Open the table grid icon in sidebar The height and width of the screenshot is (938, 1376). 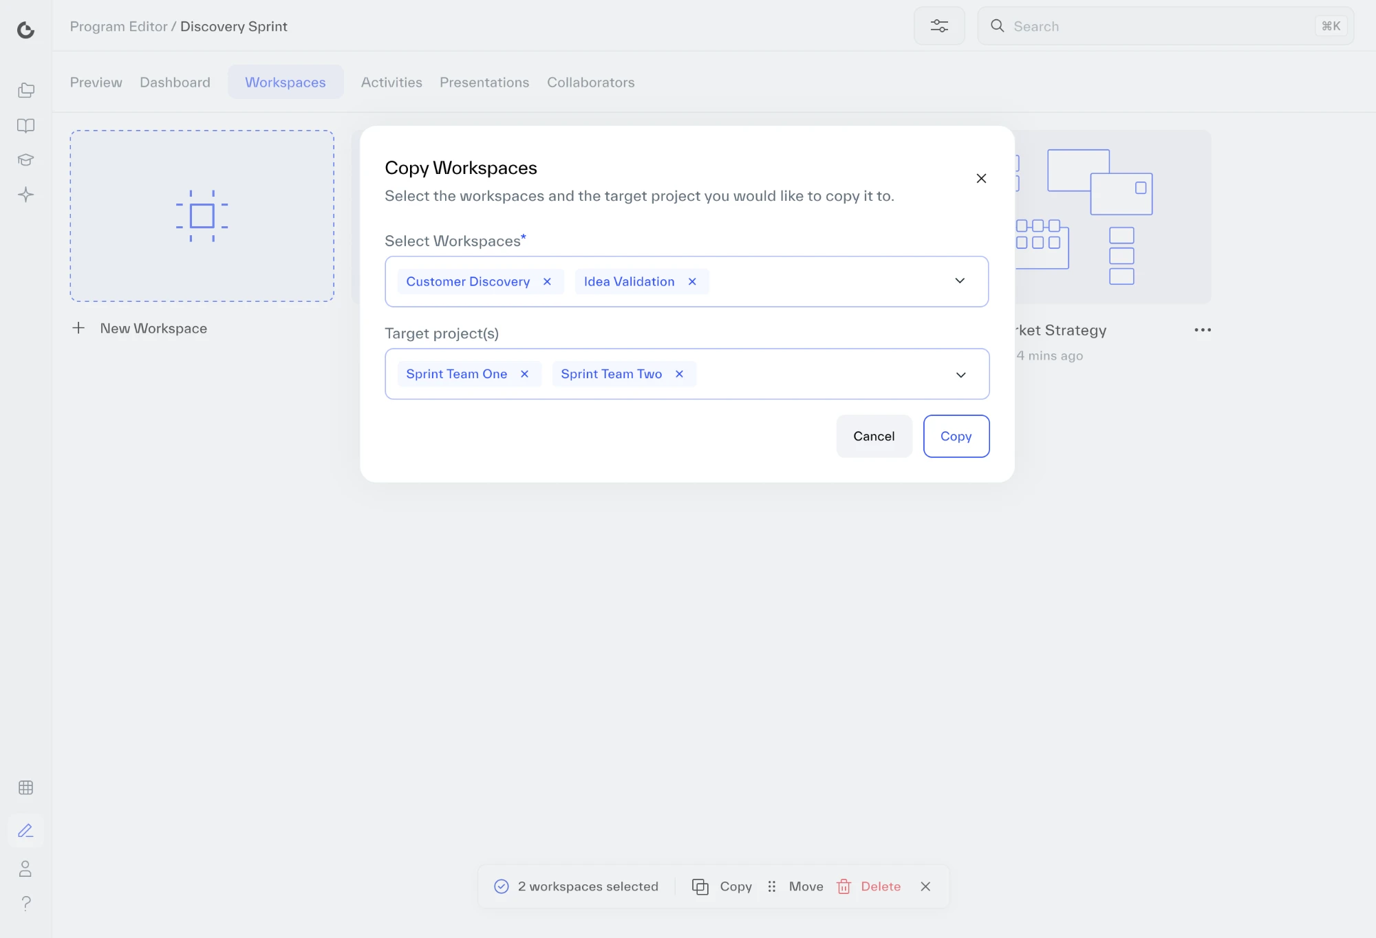[x=25, y=787]
